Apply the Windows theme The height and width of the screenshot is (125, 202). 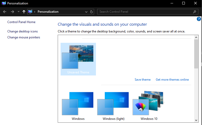78,106
